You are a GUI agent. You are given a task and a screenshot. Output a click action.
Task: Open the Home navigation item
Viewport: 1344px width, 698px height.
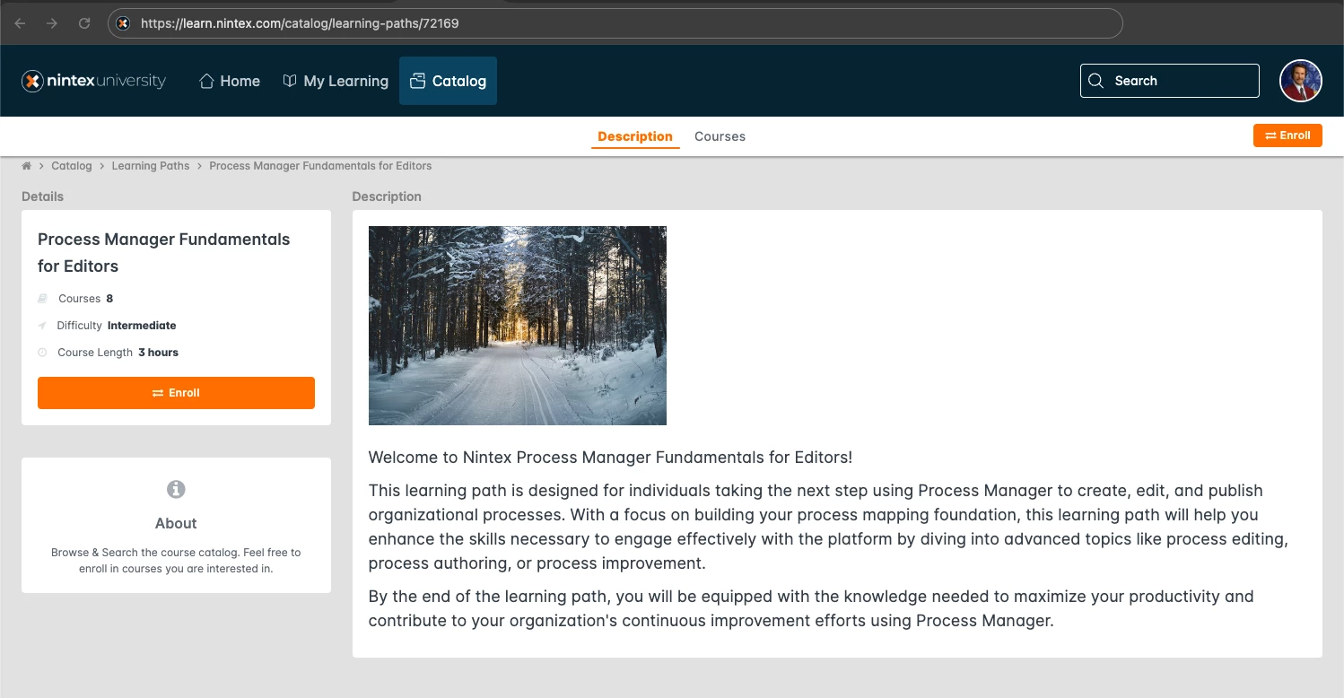tap(230, 81)
